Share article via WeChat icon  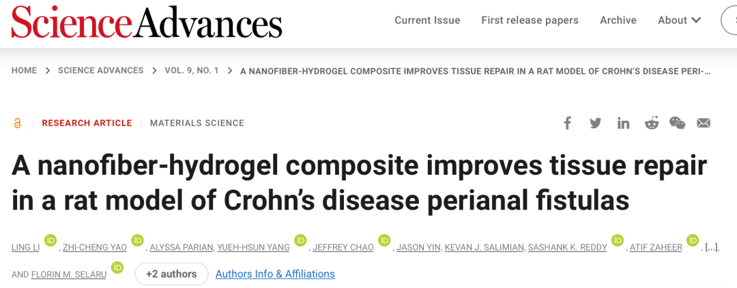[677, 123]
